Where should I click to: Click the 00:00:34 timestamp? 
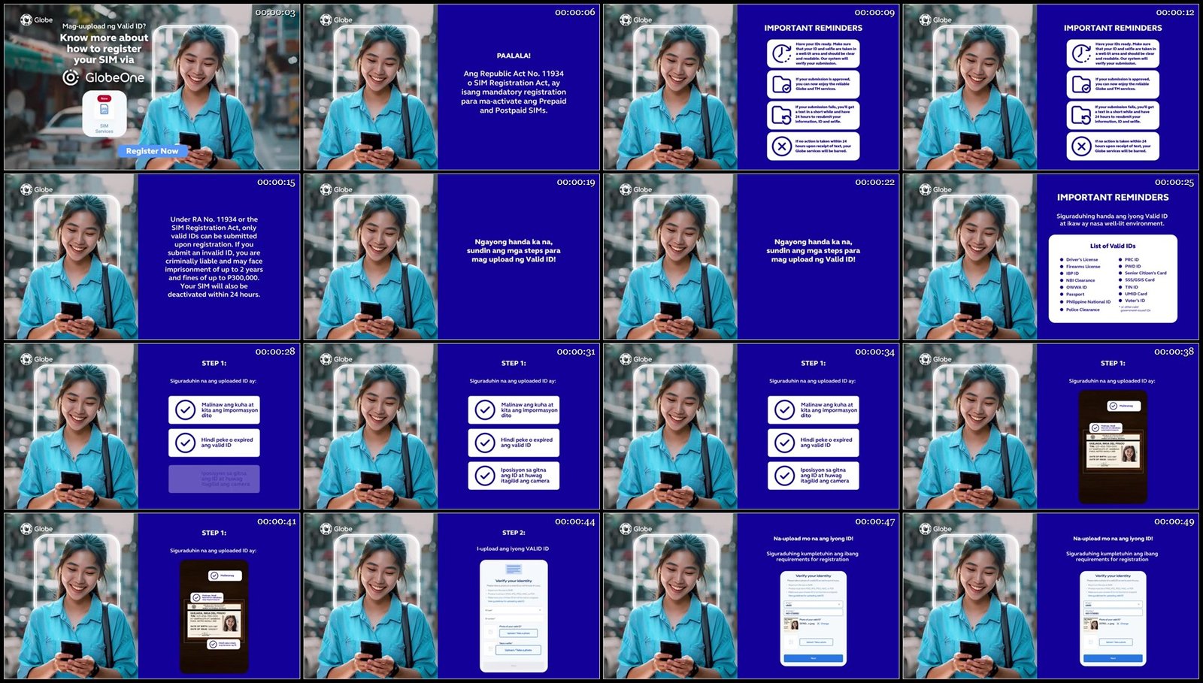click(874, 352)
